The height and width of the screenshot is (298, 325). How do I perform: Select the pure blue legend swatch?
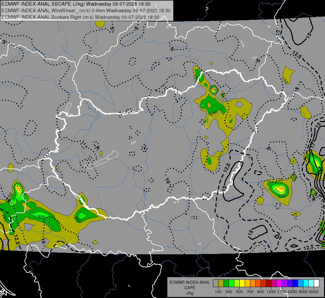[295, 283]
